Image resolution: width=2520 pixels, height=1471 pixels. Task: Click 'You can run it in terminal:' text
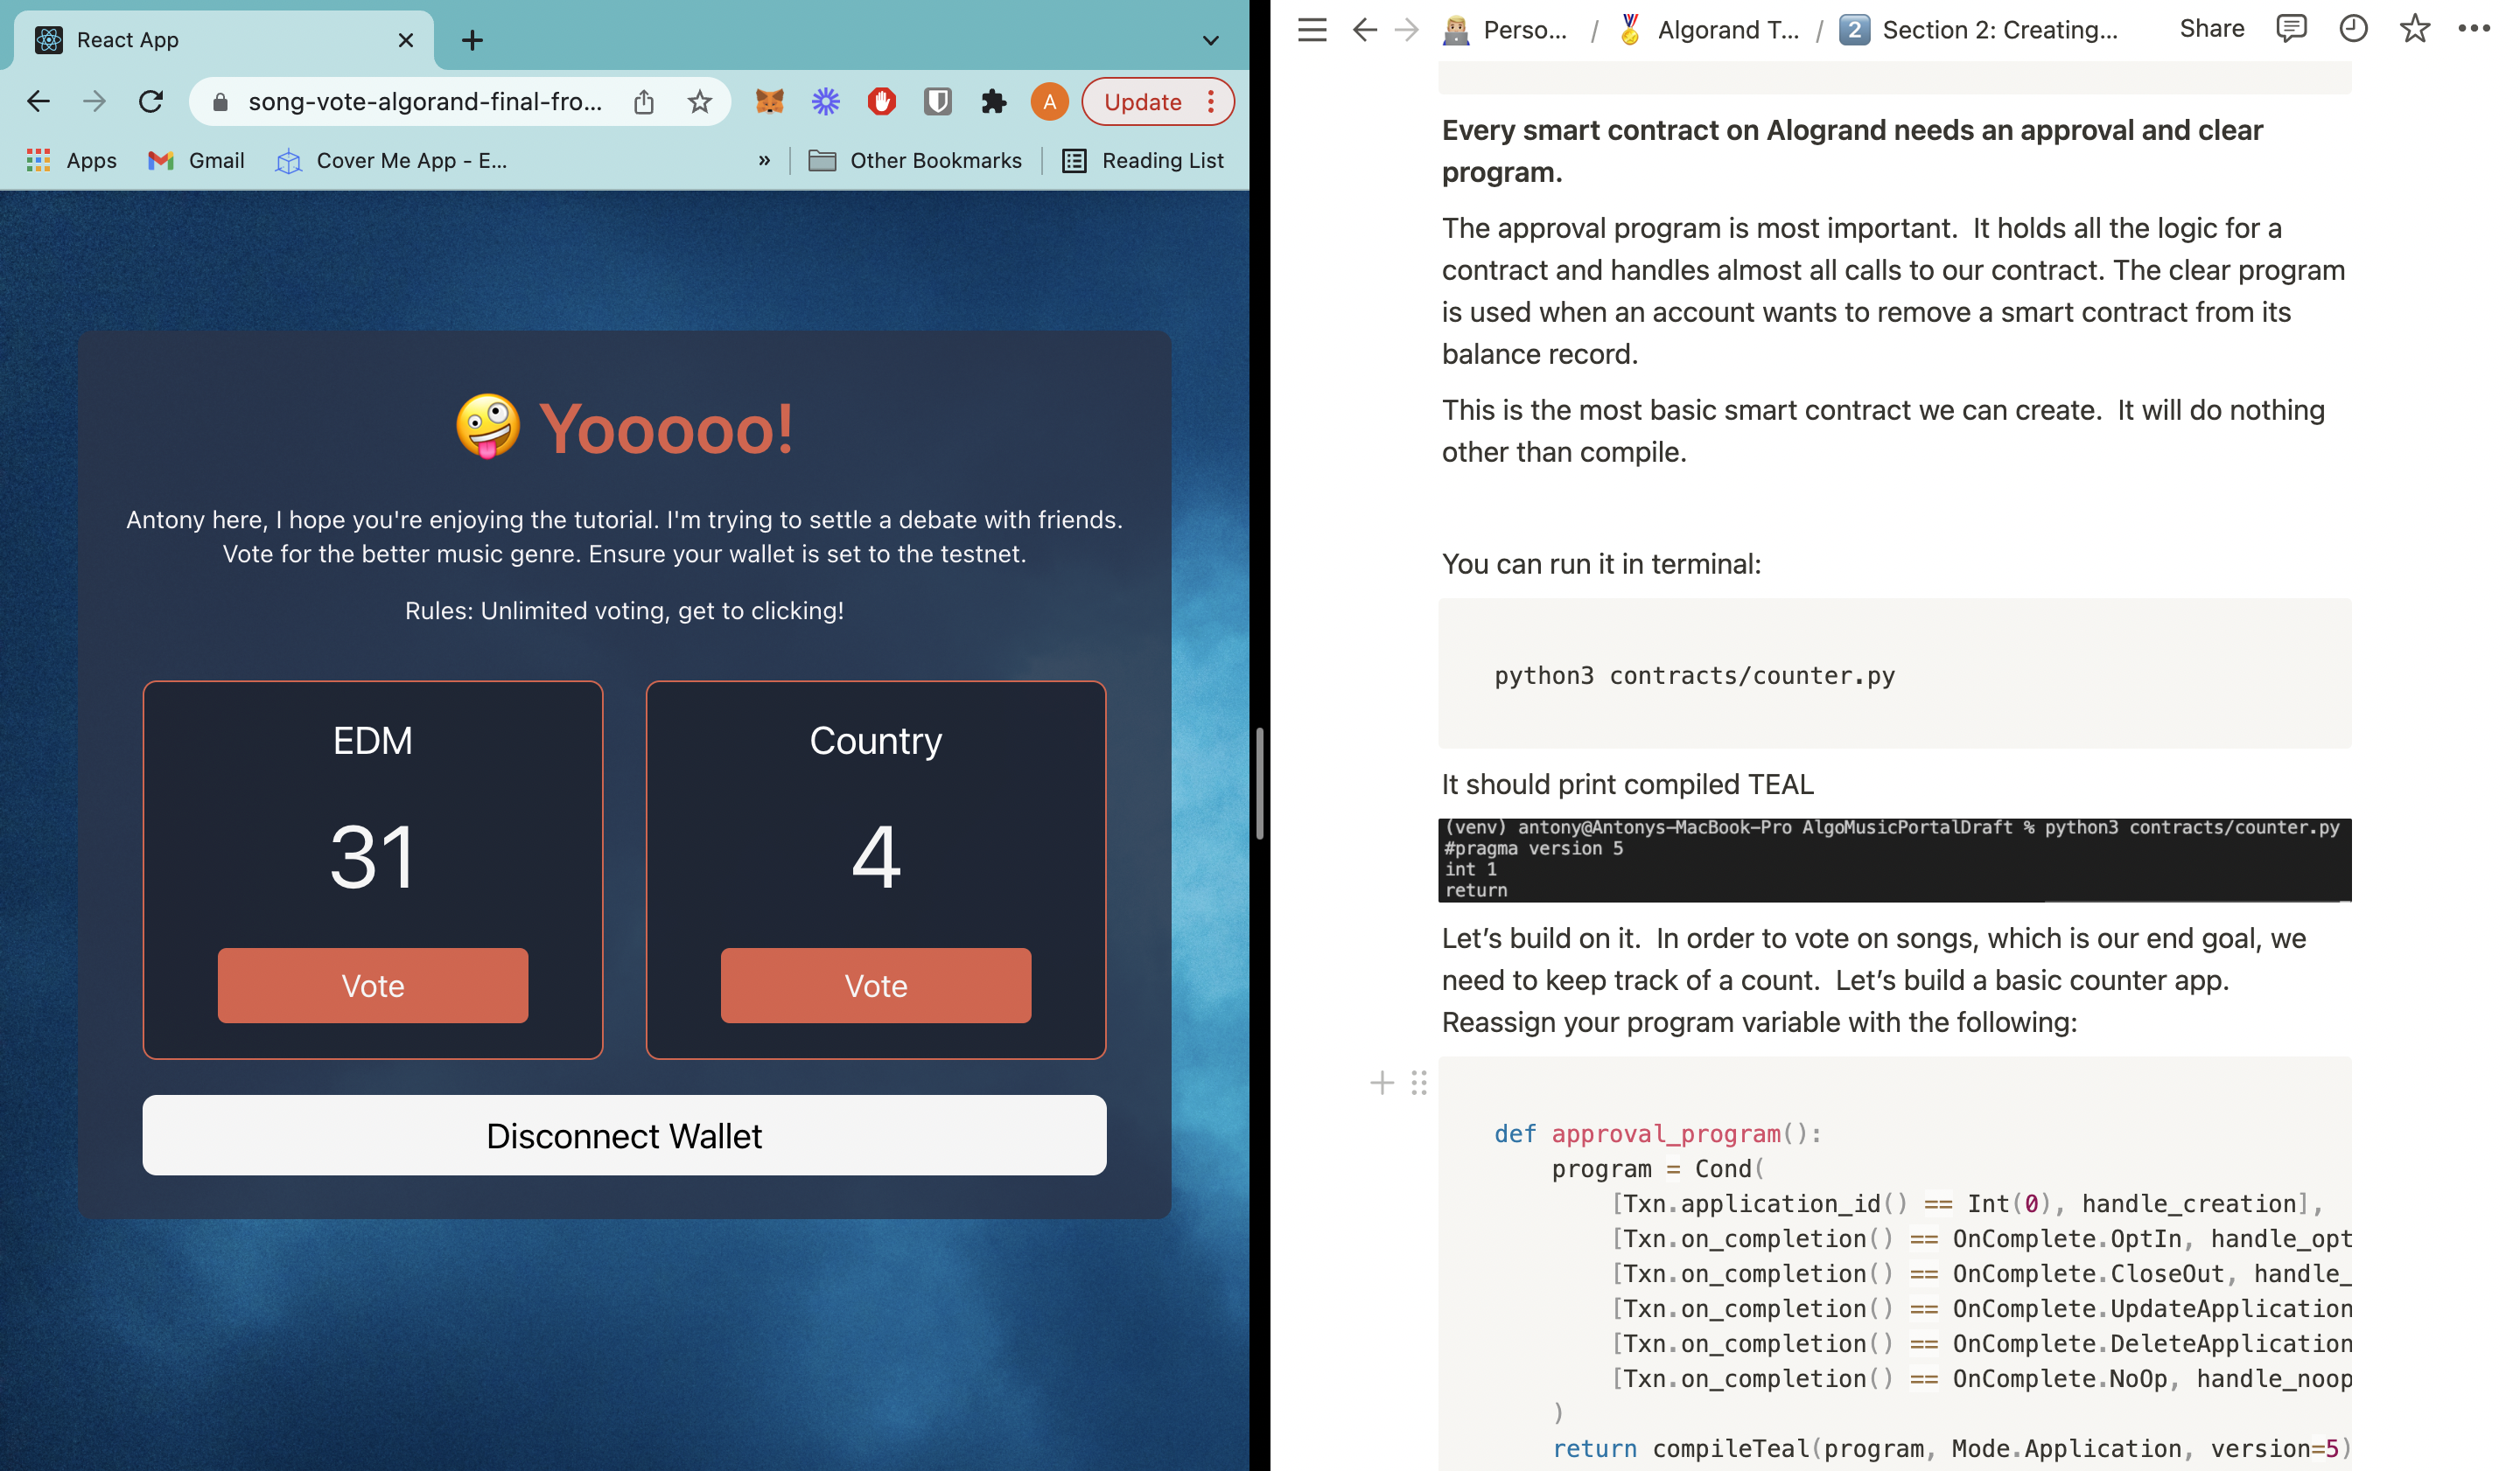click(x=1601, y=565)
